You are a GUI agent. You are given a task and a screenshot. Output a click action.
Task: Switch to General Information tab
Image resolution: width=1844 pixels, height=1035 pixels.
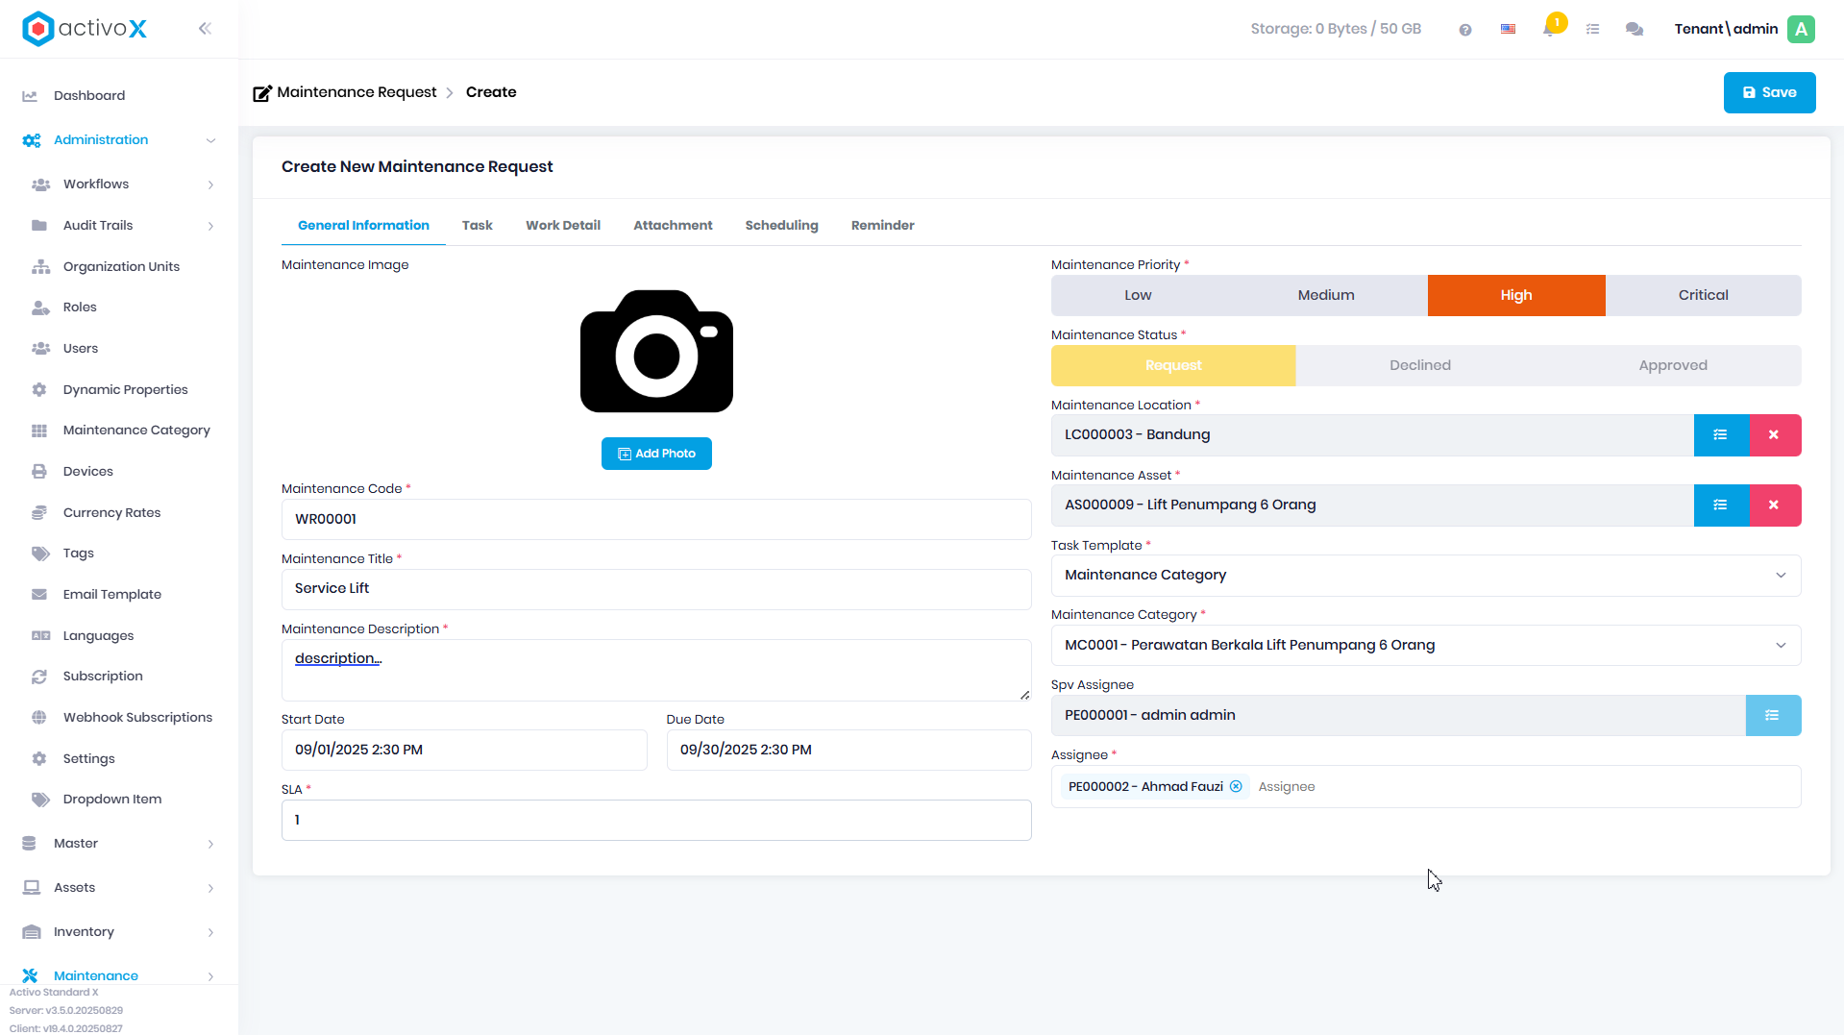[363, 226]
